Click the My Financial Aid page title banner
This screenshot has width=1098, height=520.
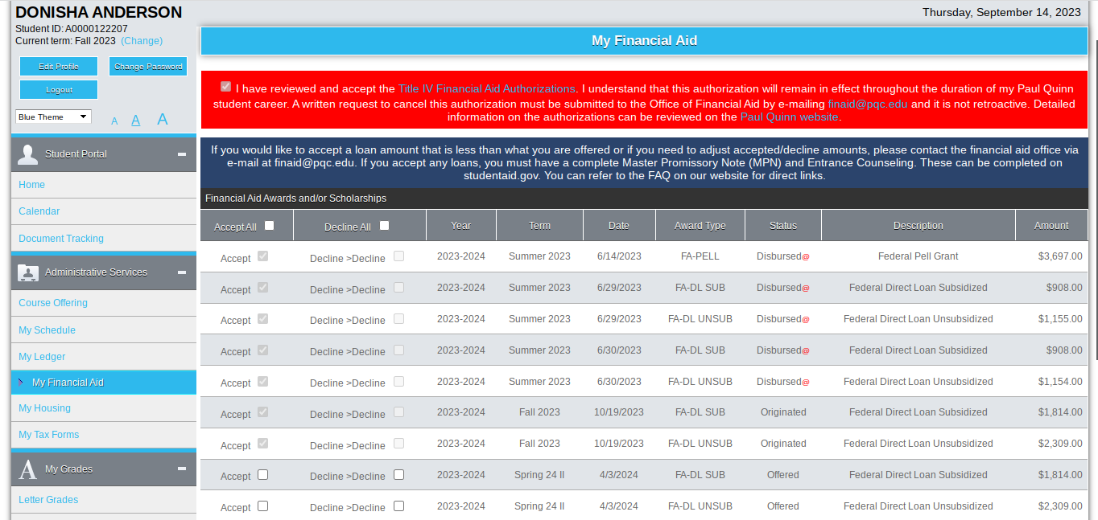(644, 41)
